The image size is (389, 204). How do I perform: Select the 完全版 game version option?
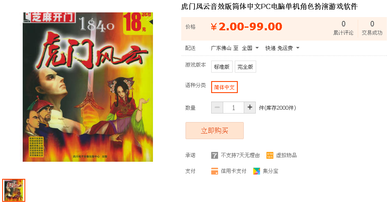(x=245, y=67)
